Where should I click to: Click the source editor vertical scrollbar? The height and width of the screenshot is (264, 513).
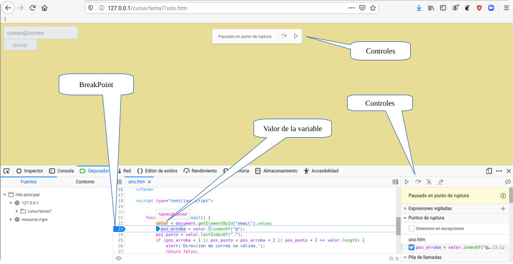[398, 226]
